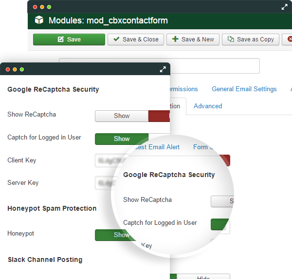Screen dimensions: 292x279
Task: Click the module cube icon in header
Action: 39,20
